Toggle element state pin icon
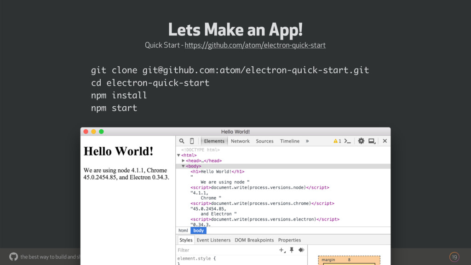Screen dimensions: 471x265 (x=292, y=250)
